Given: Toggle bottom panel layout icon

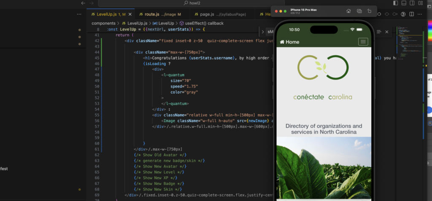Looking at the screenshot, I should click(x=404, y=3).
